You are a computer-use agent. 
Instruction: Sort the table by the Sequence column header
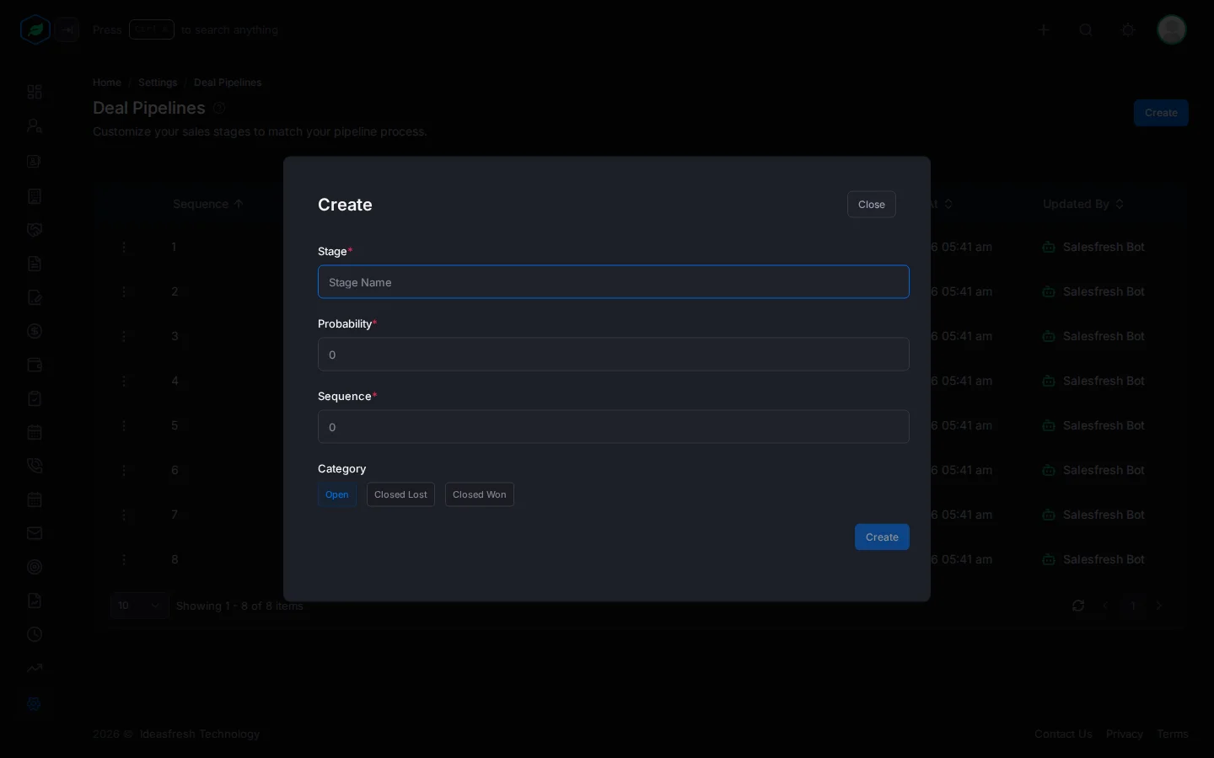(x=208, y=204)
